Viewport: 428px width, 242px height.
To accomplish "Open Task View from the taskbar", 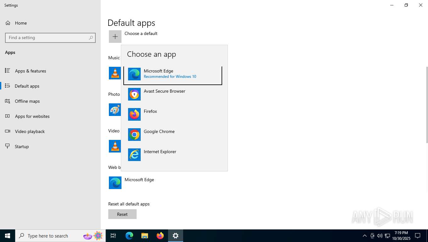I will tap(113, 236).
